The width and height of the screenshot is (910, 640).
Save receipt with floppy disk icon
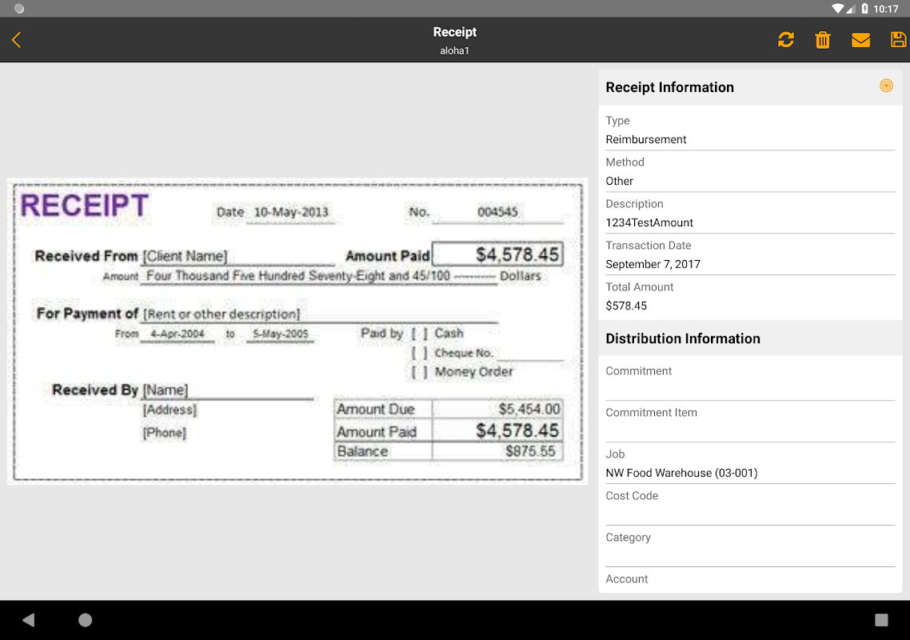coord(898,40)
